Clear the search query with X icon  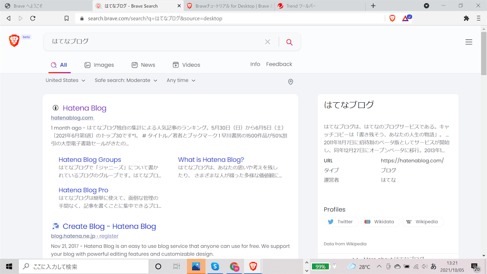pos(267,42)
